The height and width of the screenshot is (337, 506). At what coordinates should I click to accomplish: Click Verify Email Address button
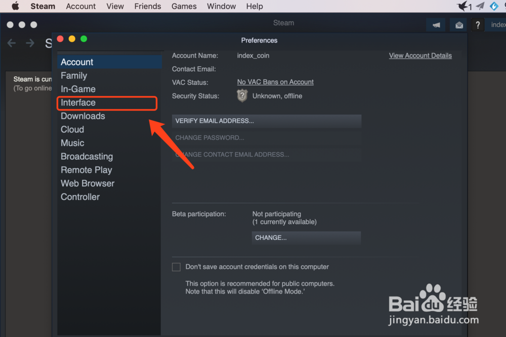click(267, 121)
